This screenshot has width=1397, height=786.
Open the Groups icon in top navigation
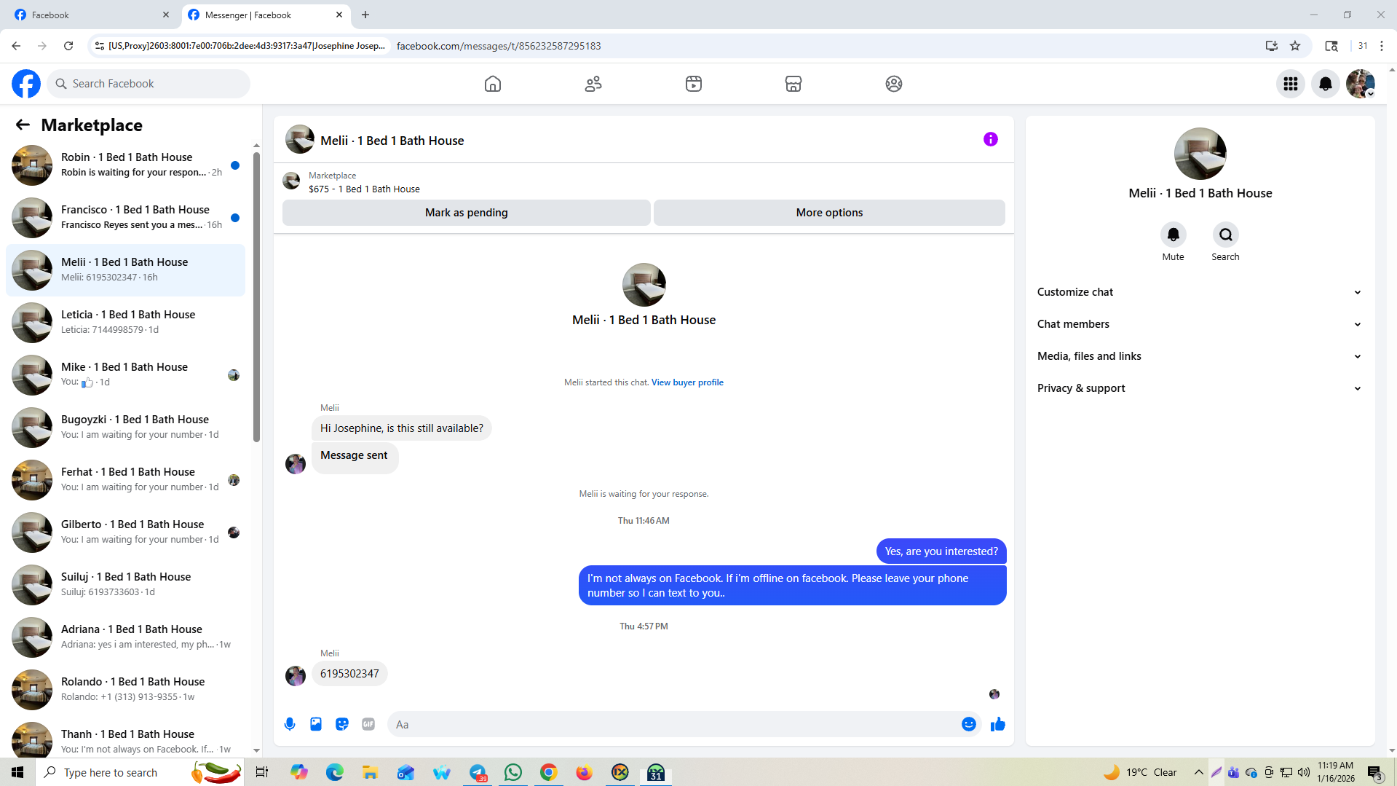pyautogui.click(x=894, y=84)
